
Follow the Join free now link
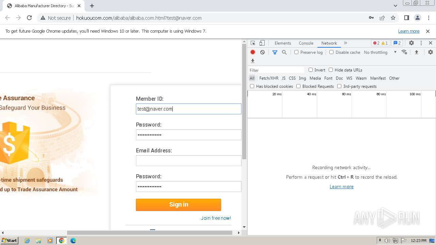pyautogui.click(x=216, y=218)
